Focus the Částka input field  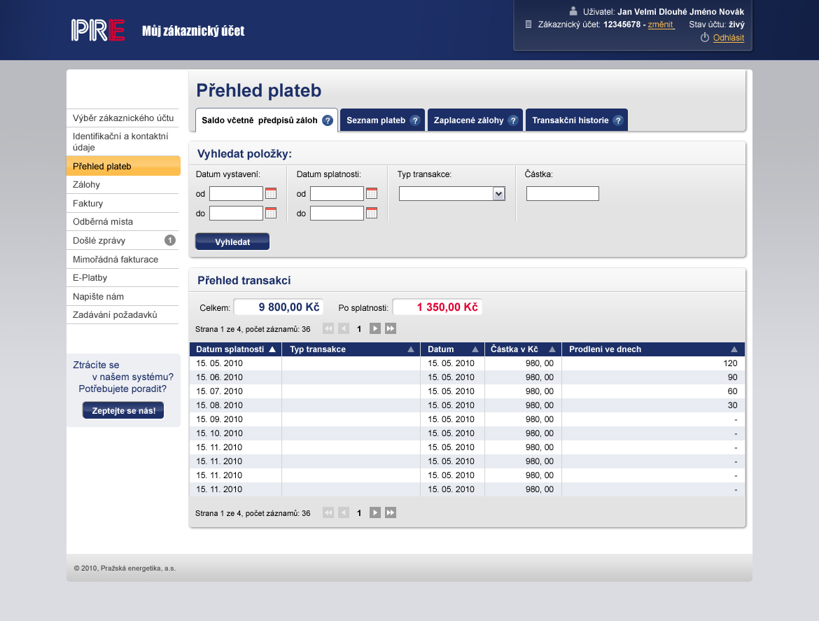[563, 194]
